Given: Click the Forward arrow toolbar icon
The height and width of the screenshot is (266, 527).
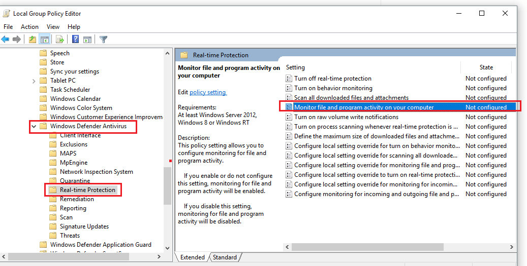Looking at the screenshot, I should pyautogui.click(x=16, y=40).
